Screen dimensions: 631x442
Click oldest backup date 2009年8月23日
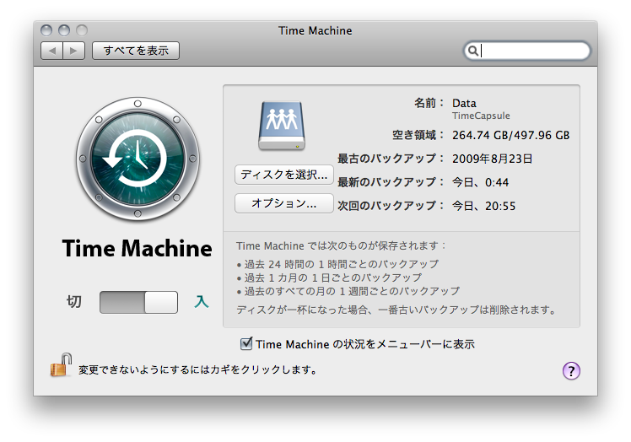tap(492, 159)
